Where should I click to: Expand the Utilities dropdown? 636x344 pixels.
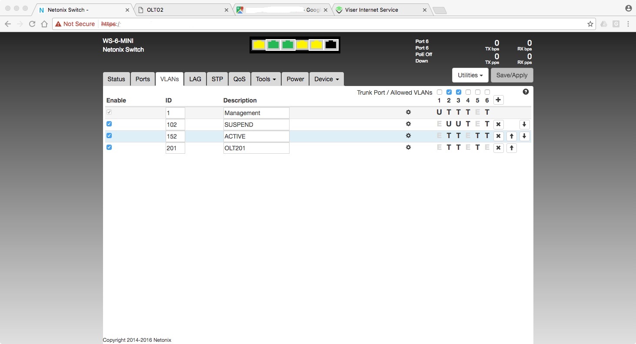(470, 75)
